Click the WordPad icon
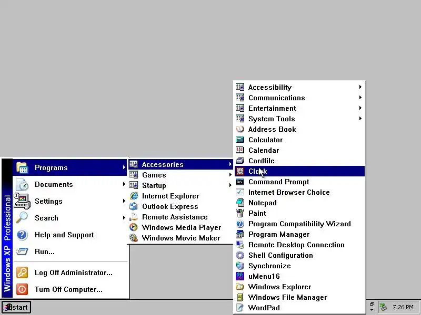This screenshot has width=421, height=315. [240, 308]
